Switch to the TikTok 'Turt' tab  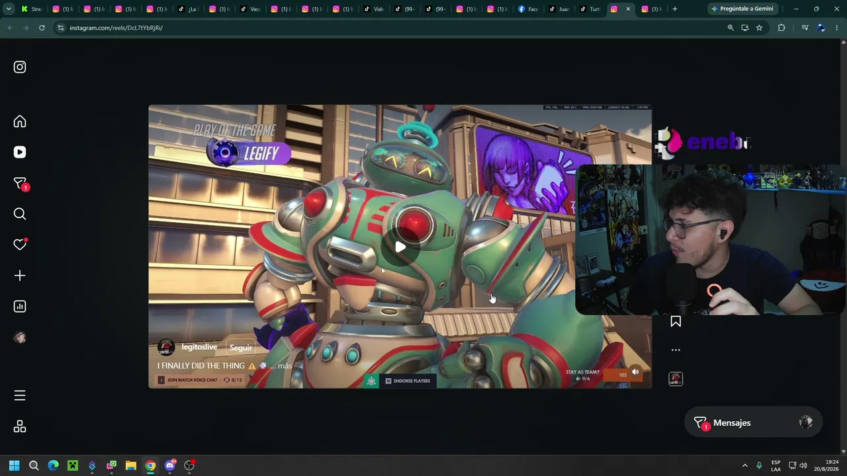(590, 9)
